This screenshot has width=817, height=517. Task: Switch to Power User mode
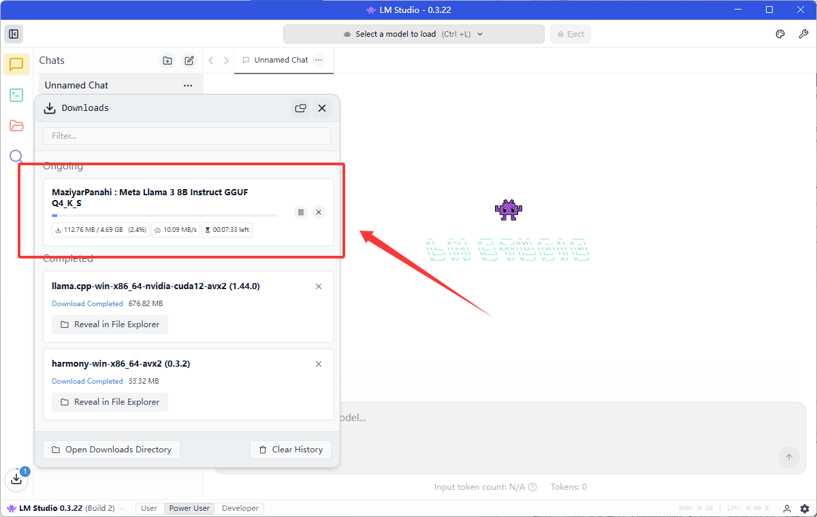point(189,509)
